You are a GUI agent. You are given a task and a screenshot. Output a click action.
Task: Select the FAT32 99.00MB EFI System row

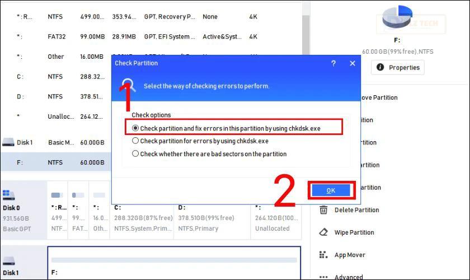coord(151,36)
